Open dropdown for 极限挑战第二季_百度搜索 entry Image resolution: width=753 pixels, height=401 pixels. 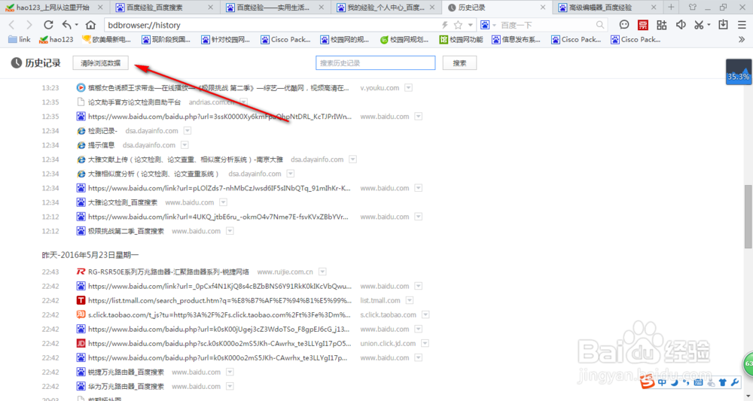[x=230, y=231]
